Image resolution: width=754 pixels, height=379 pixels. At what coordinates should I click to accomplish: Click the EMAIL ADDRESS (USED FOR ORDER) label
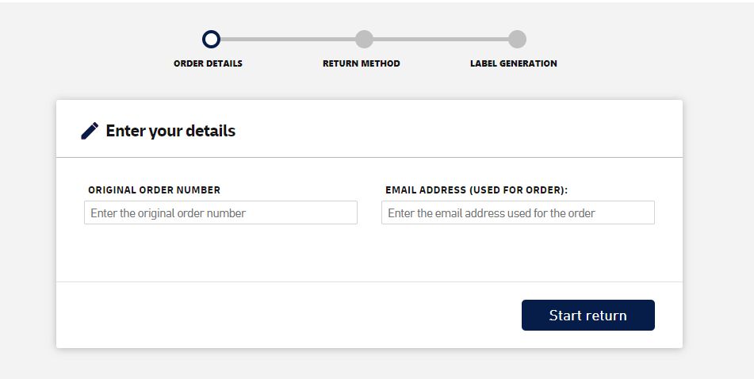pyautogui.click(x=477, y=190)
